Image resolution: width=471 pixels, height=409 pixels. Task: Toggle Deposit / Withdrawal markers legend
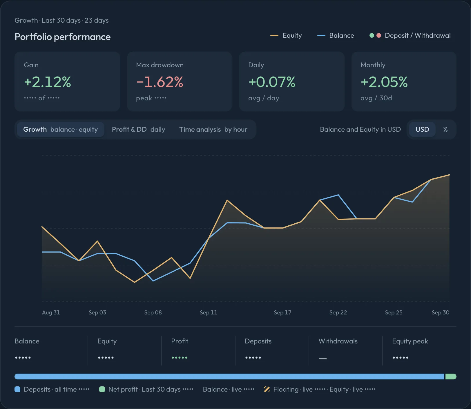click(410, 35)
